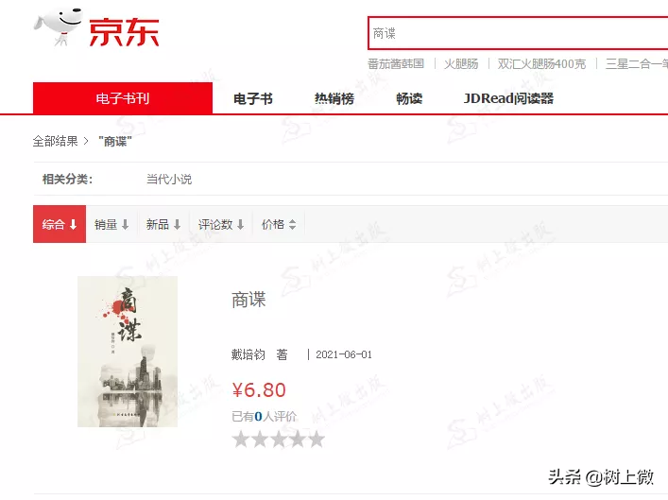Viewport: 668px width, 500px height.
Task: Open the 商谍 book cover thumbnail
Action: tap(128, 352)
